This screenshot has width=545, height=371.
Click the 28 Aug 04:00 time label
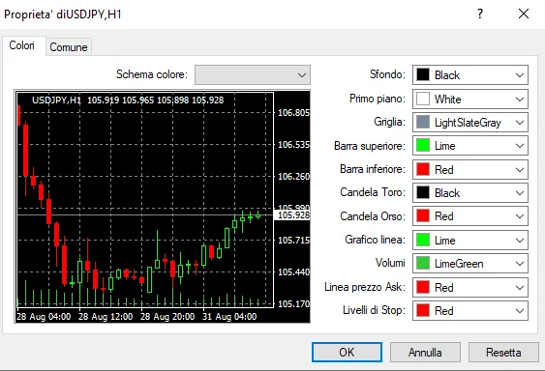44,317
